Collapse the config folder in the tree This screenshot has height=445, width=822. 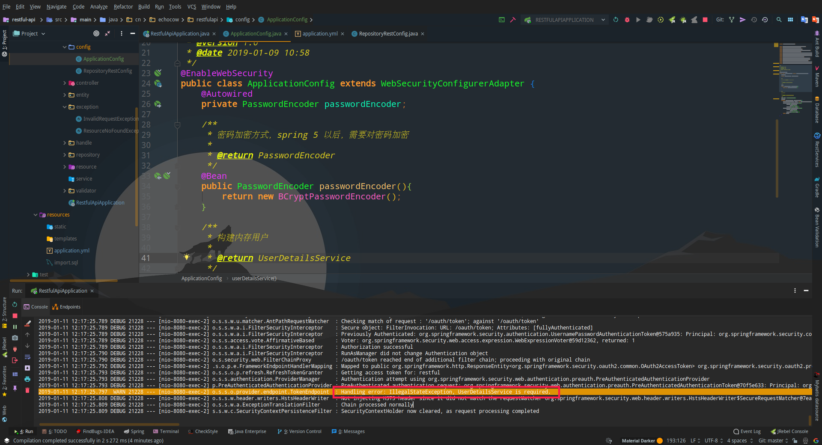click(x=65, y=47)
